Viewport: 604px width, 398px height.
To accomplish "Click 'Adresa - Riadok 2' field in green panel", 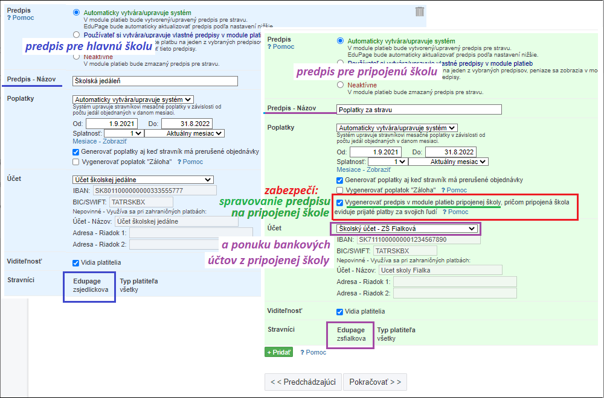I will (455, 293).
